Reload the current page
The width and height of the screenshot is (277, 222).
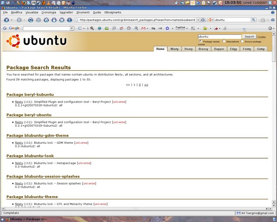tap(30, 20)
